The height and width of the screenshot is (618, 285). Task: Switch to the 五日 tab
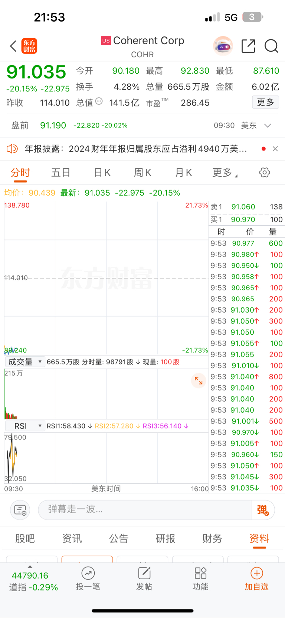61,173
